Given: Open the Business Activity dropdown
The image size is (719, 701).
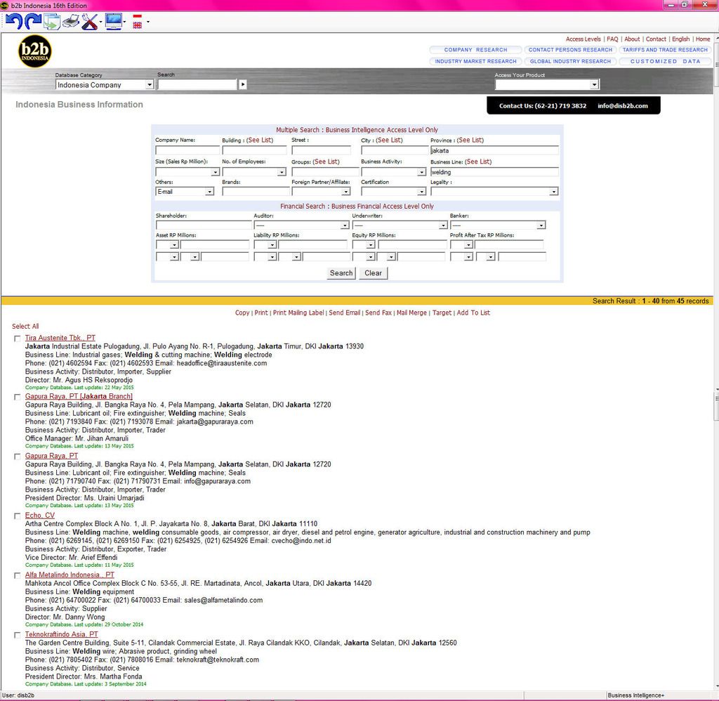Looking at the screenshot, I should click(x=393, y=172).
